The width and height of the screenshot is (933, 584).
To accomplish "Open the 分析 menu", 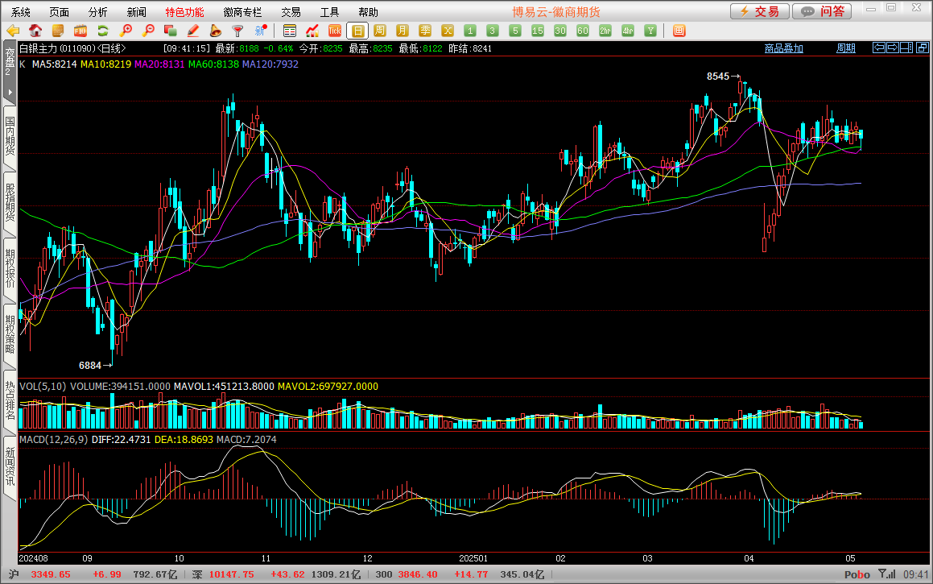I will (98, 12).
